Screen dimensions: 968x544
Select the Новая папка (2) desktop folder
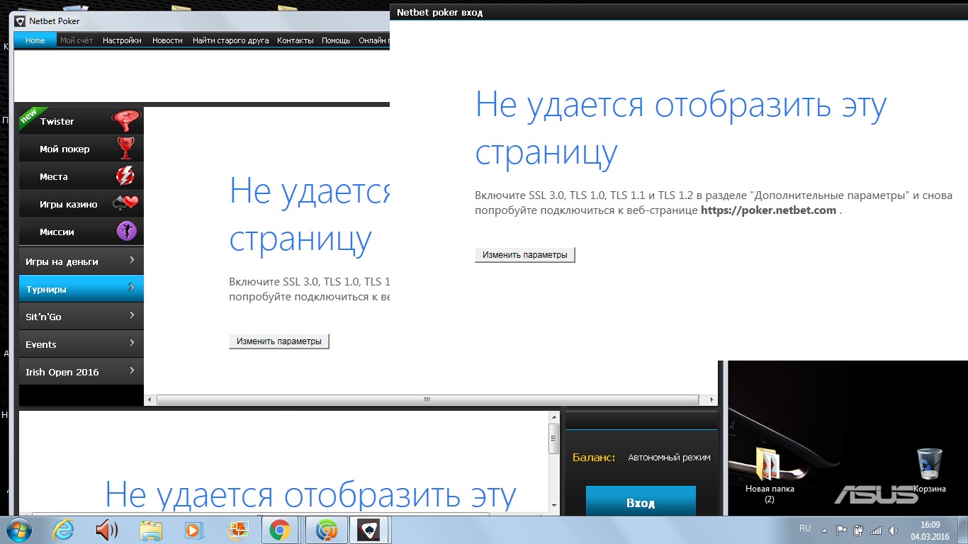[770, 475]
